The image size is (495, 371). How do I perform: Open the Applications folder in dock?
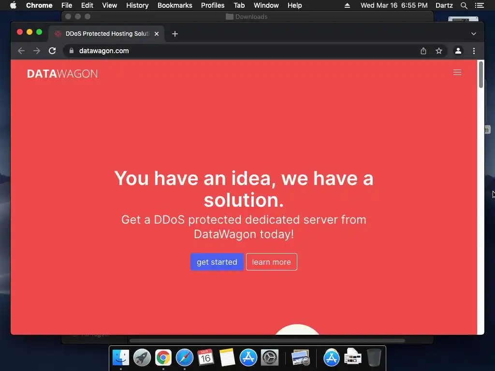point(331,358)
